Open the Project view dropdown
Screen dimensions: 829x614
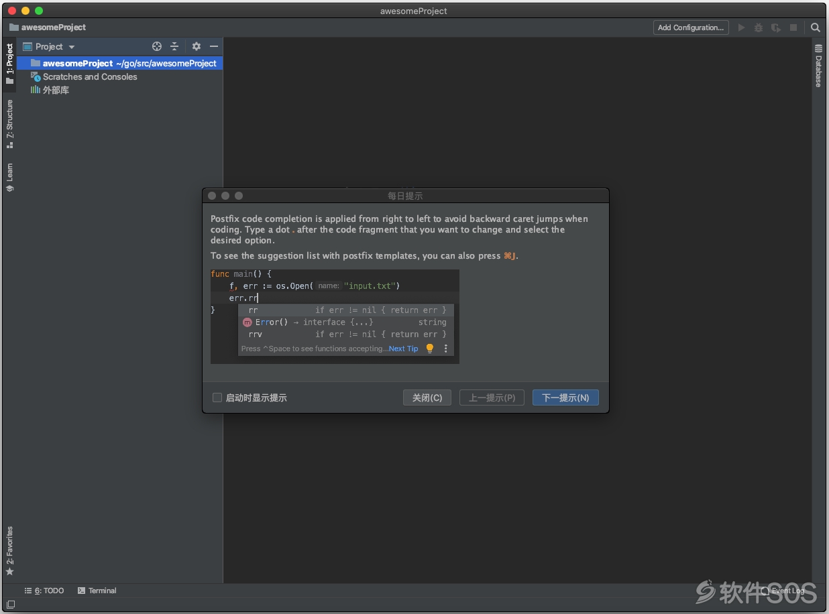(49, 46)
